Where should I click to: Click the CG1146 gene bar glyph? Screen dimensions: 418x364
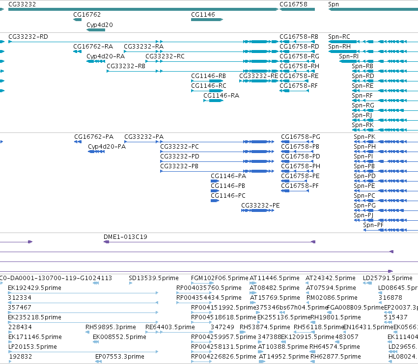click(207, 20)
